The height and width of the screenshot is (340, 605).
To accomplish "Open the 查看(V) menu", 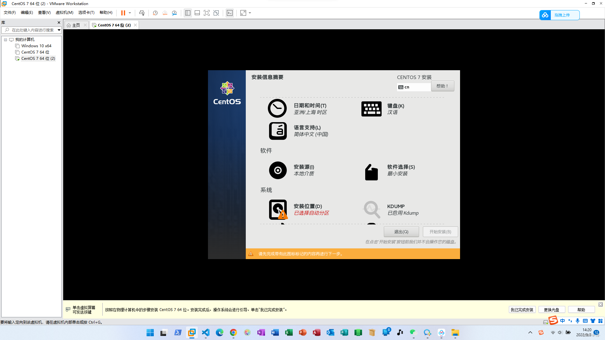I will click(x=44, y=13).
